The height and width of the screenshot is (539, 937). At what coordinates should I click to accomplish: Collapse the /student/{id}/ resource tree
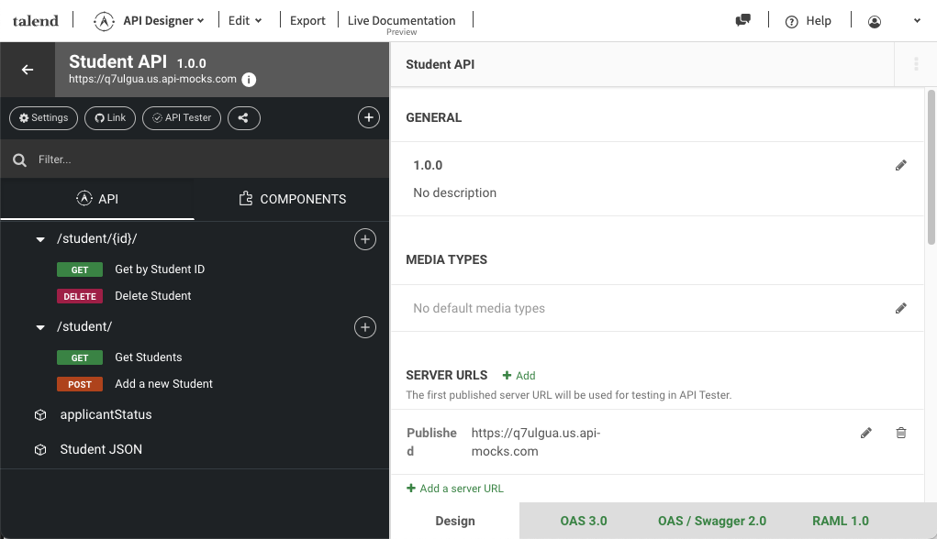(39, 238)
